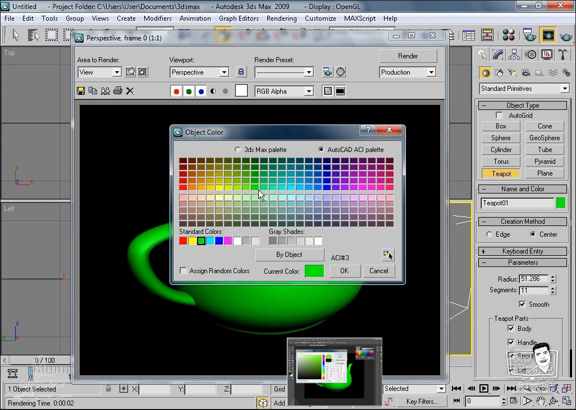Select the Geometry category sphere icon
Screen dimensions: 576x410
pos(486,73)
